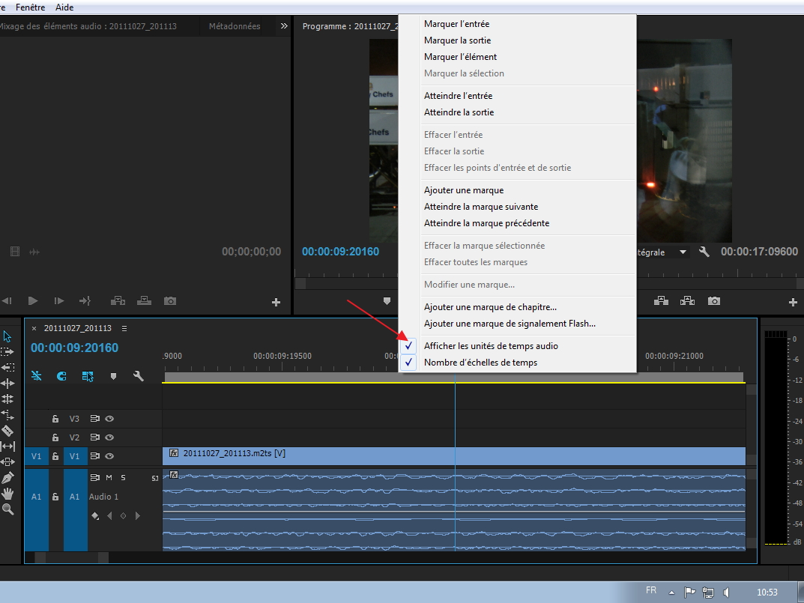Viewport: 804px width, 603px height.
Task: Select the Pen tool in the tools panel
Action: pyautogui.click(x=7, y=477)
